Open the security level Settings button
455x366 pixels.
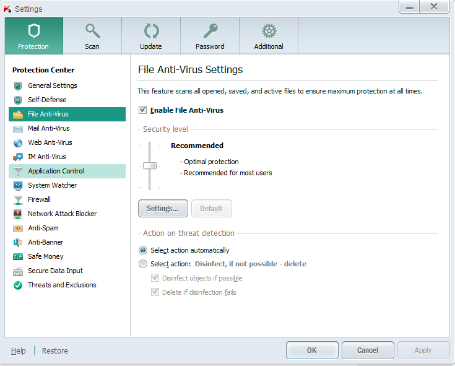pyautogui.click(x=163, y=209)
